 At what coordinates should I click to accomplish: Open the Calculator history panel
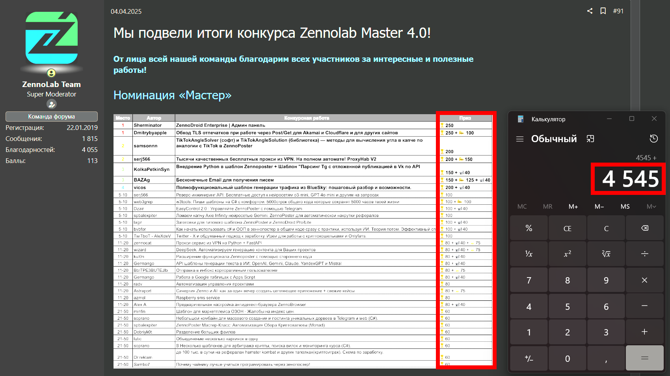tap(654, 139)
